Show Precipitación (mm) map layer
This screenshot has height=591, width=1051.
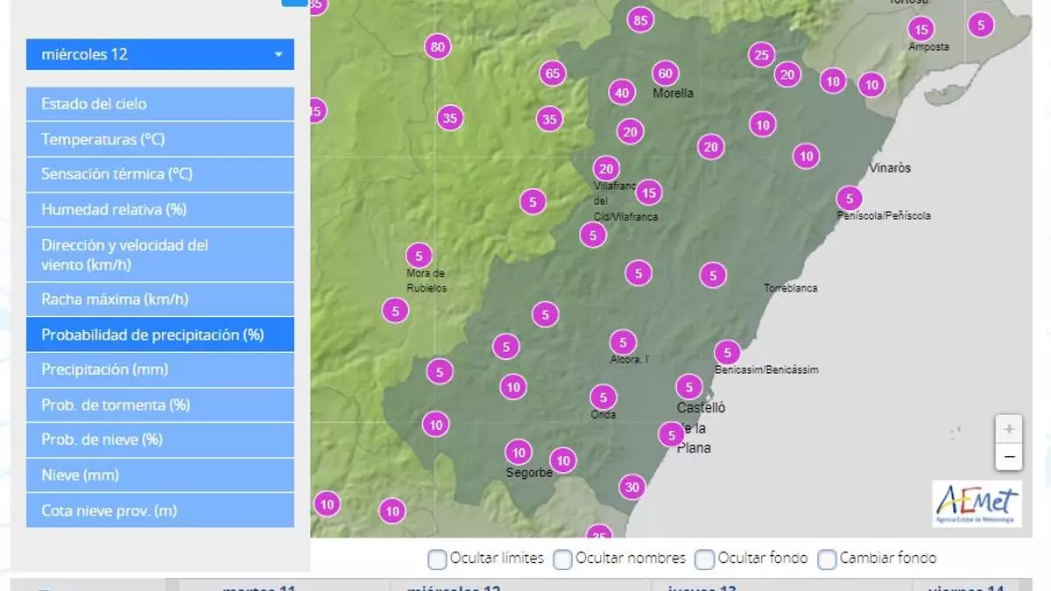pos(160,369)
